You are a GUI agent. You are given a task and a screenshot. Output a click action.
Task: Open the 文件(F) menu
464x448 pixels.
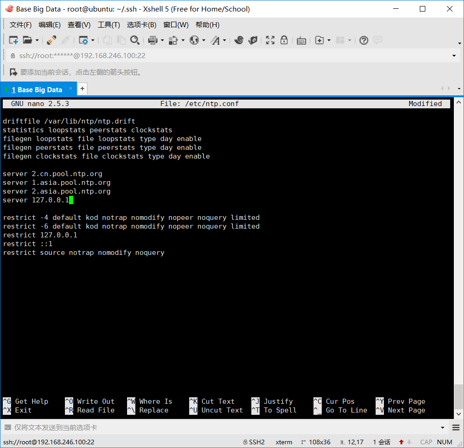tap(20, 25)
